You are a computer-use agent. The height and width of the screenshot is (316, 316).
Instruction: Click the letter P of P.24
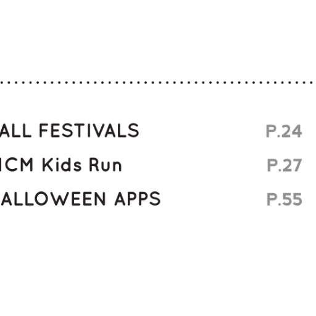tap(271, 131)
